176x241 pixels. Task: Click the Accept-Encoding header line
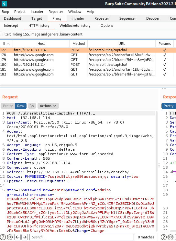point(41,149)
